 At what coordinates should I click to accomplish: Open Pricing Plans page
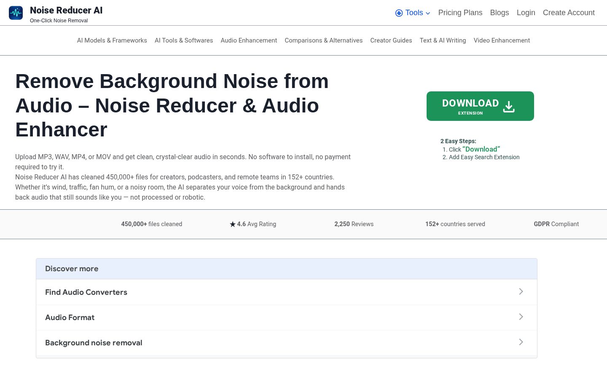pyautogui.click(x=460, y=13)
